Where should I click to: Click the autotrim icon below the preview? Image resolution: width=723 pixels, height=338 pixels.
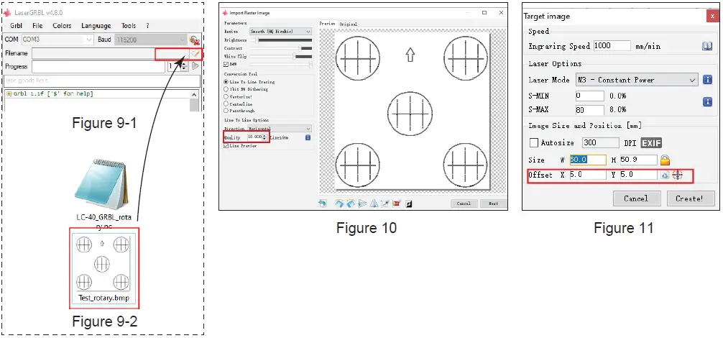pos(397,204)
